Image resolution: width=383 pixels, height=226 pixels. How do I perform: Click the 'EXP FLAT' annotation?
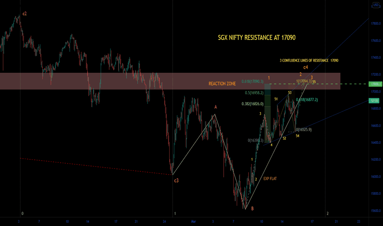[x=270, y=179]
